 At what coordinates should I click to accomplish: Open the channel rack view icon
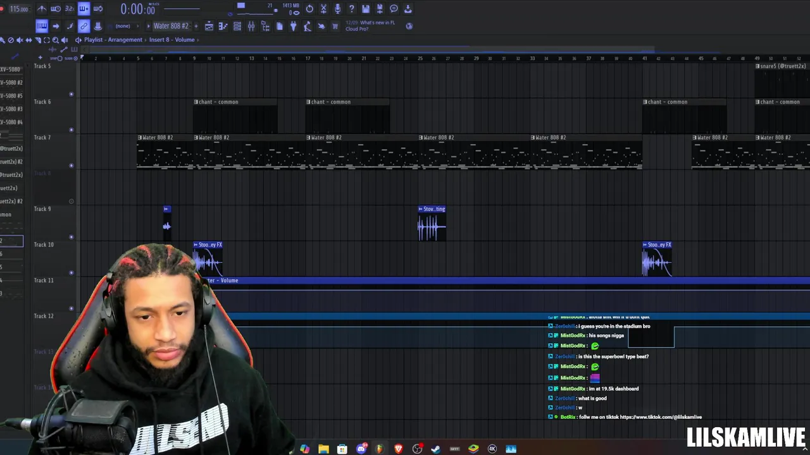pos(237,26)
